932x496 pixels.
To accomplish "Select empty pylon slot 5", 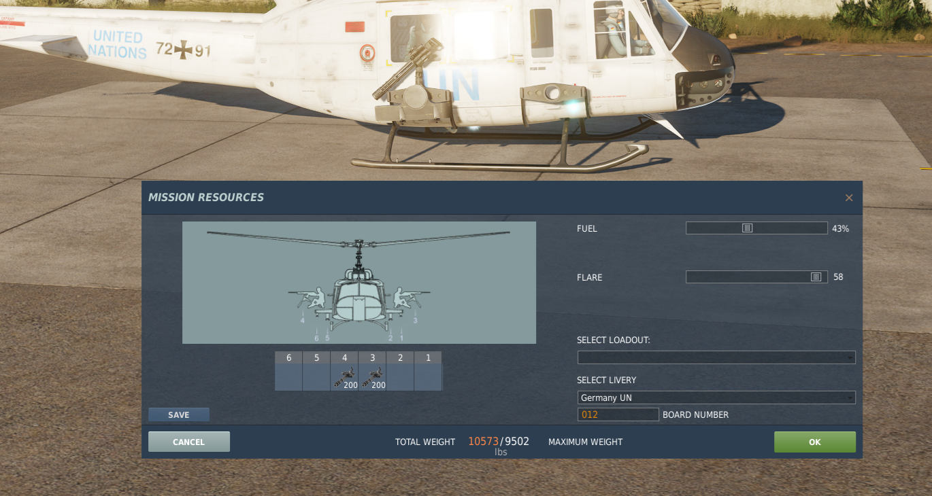I will (x=316, y=378).
